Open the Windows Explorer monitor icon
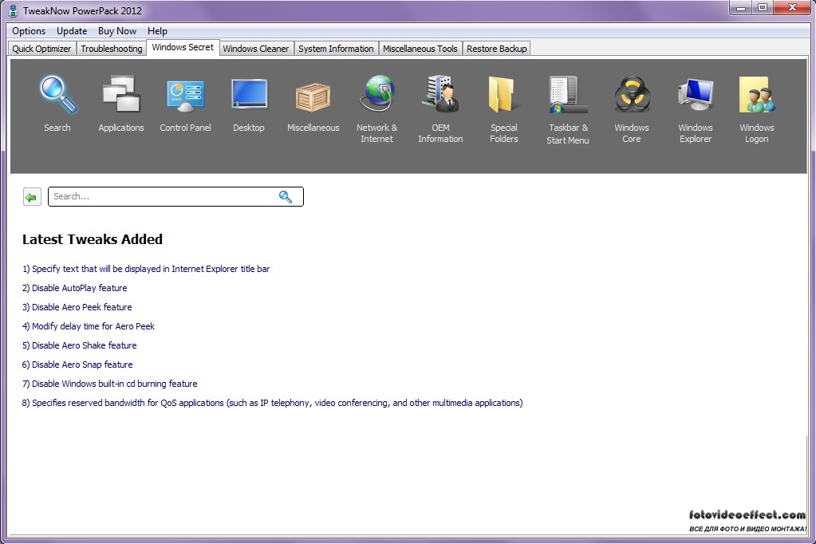 pyautogui.click(x=696, y=94)
